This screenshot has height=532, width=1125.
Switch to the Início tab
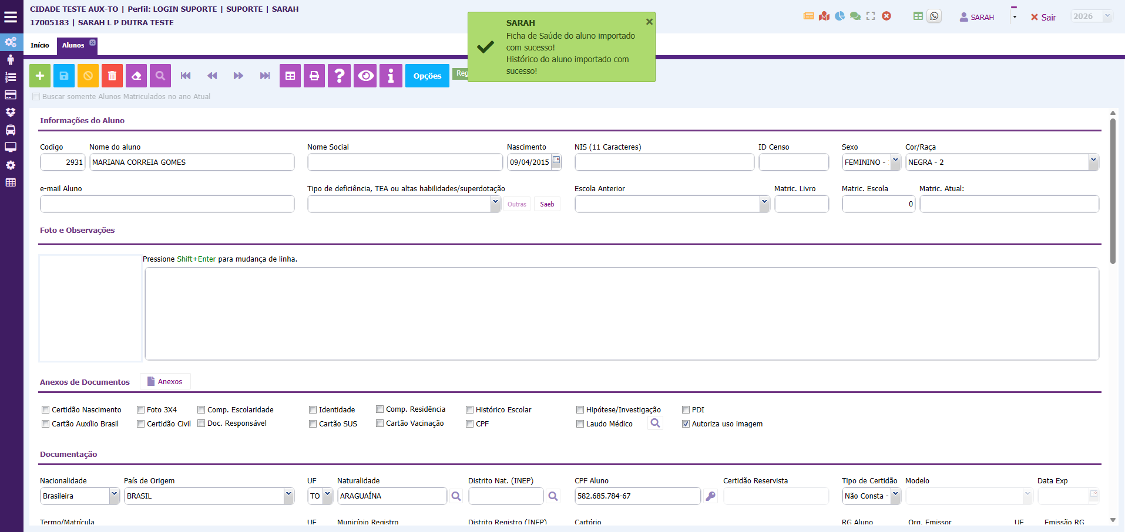pos(40,45)
